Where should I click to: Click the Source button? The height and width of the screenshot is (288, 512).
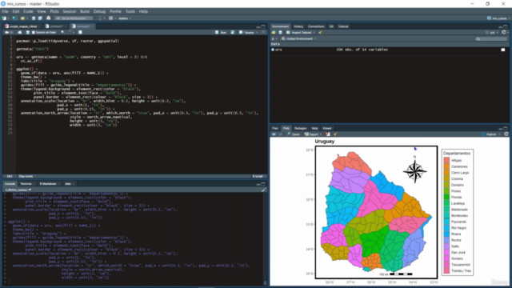(x=247, y=32)
